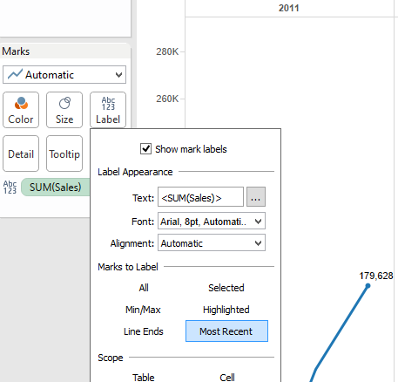Screen dimensions: 398x382
Task: Click the Marks panel title
Action: point(16,51)
